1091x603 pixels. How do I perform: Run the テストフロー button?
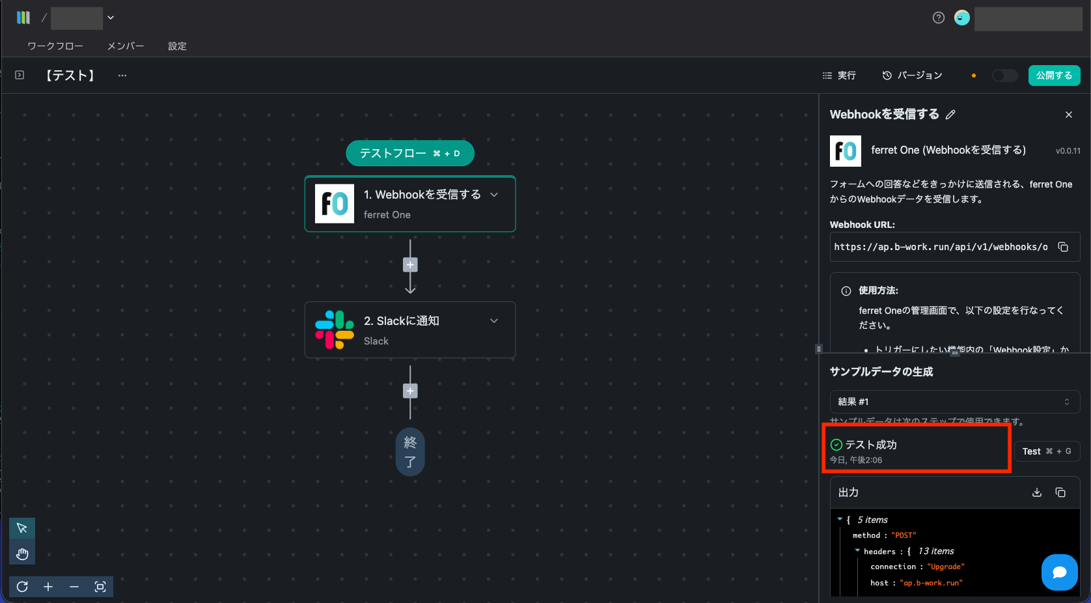(410, 153)
